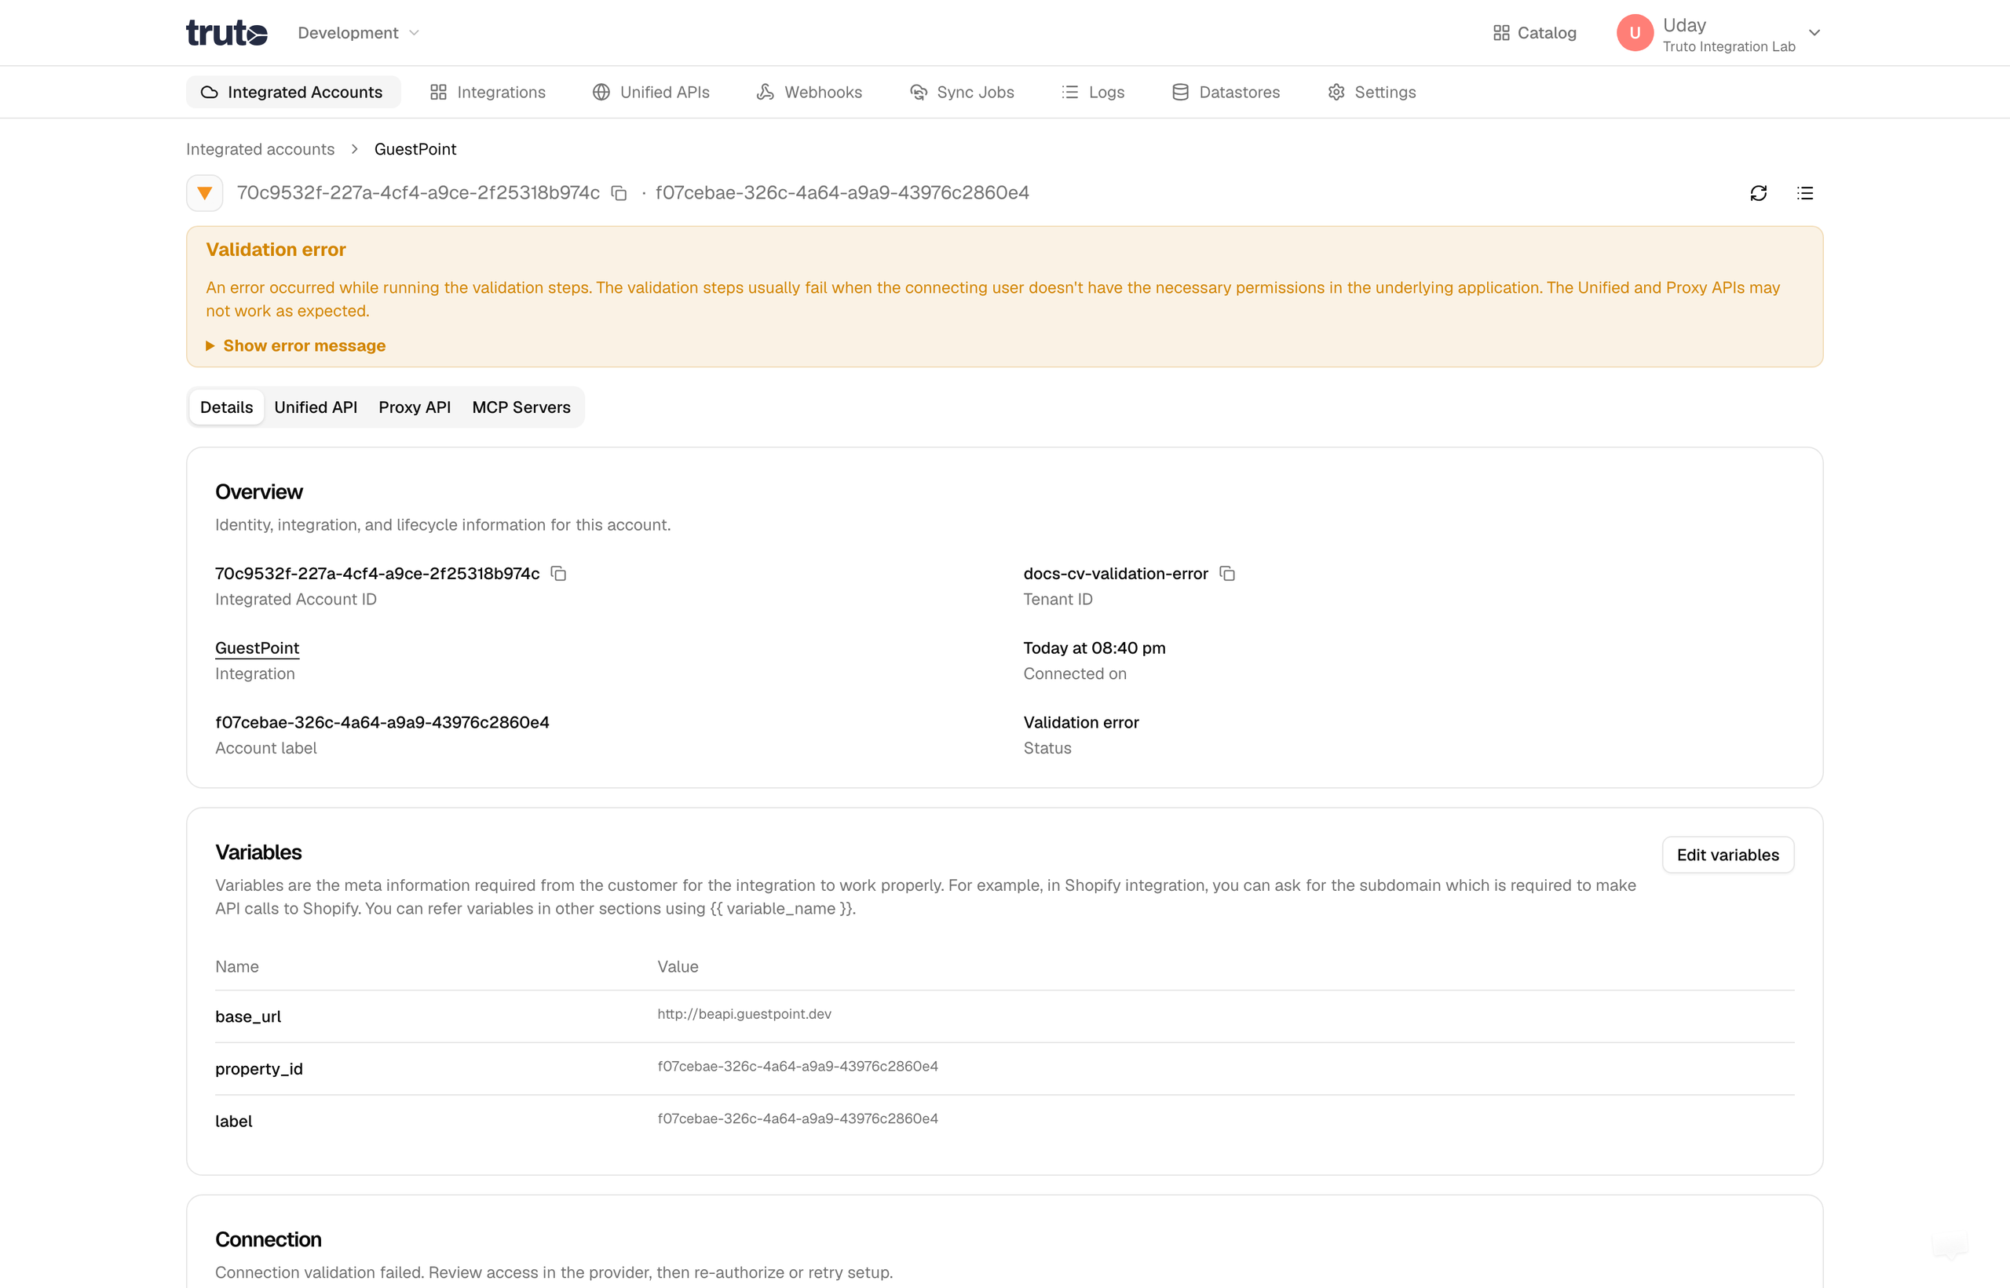Click the Truto logo
Viewport: 2010px width, 1288px height.
[227, 33]
